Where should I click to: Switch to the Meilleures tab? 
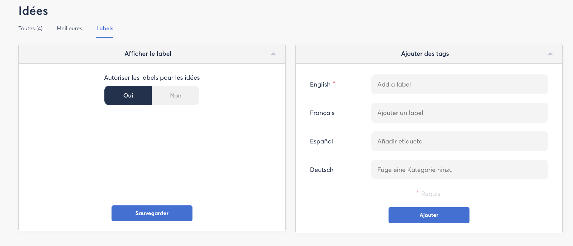pyautogui.click(x=69, y=28)
